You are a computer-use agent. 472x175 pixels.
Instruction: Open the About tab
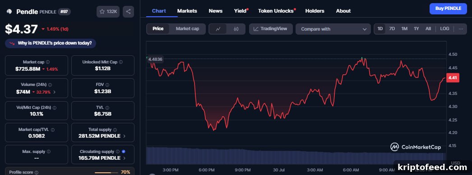click(x=343, y=11)
